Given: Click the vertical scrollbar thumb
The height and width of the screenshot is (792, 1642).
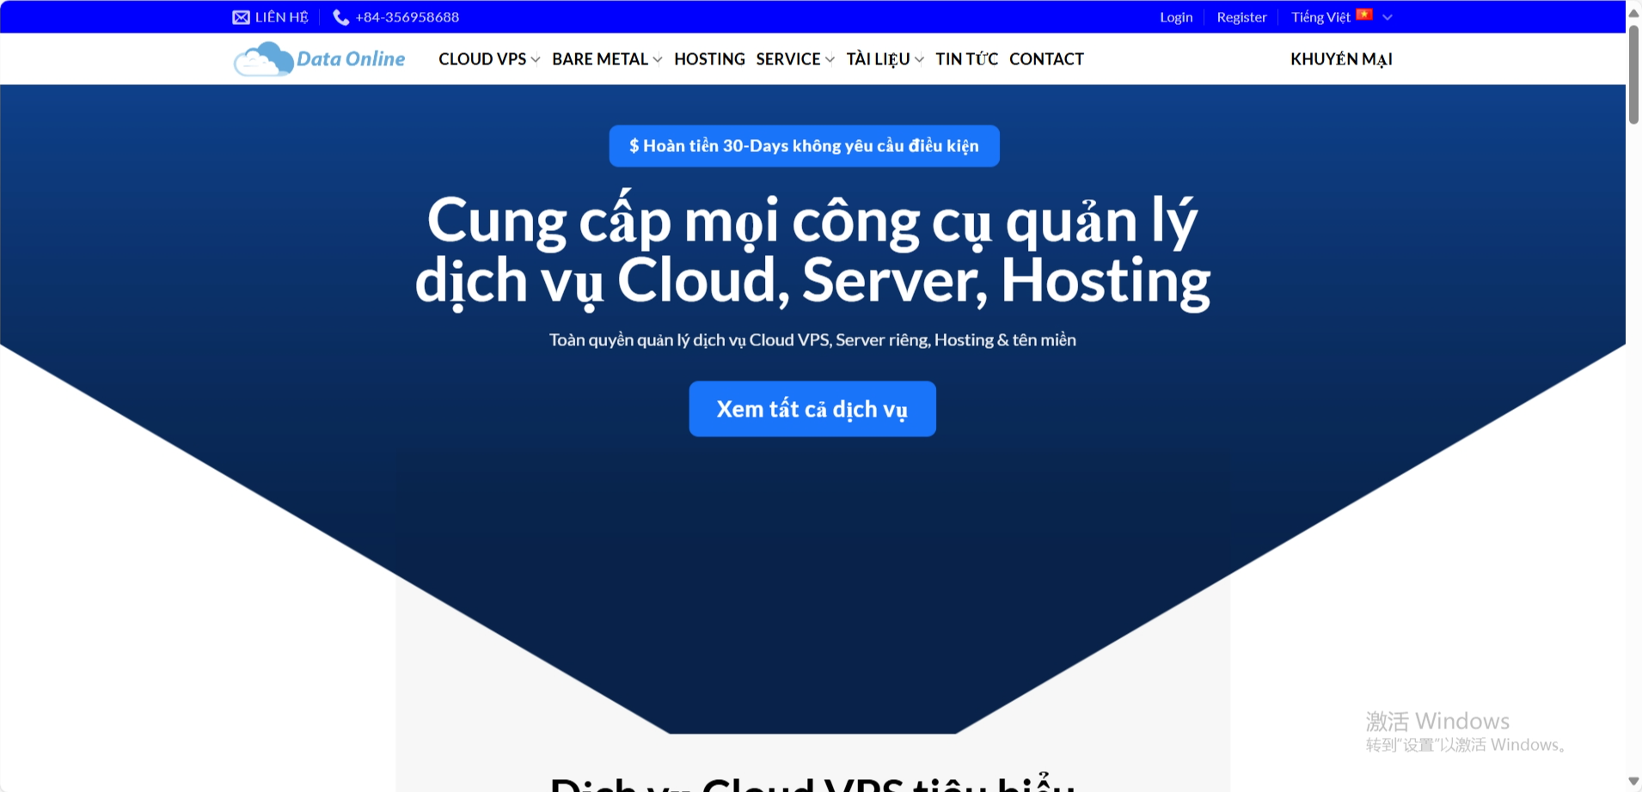Looking at the screenshot, I should (x=1633, y=76).
